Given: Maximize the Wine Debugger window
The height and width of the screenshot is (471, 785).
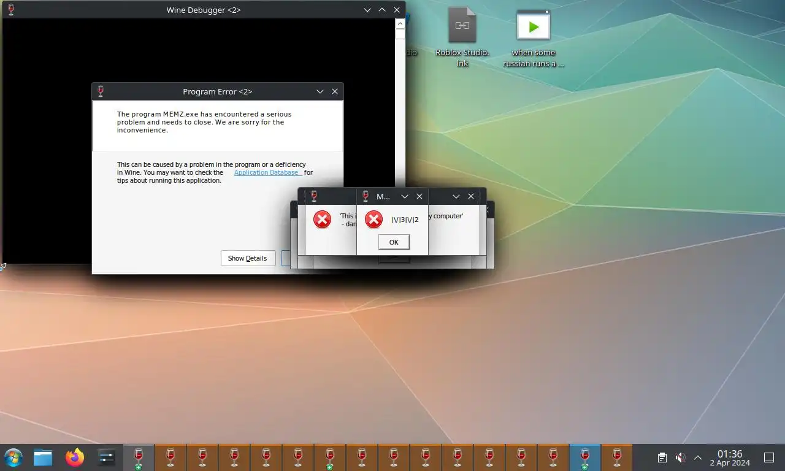Looking at the screenshot, I should (382, 10).
